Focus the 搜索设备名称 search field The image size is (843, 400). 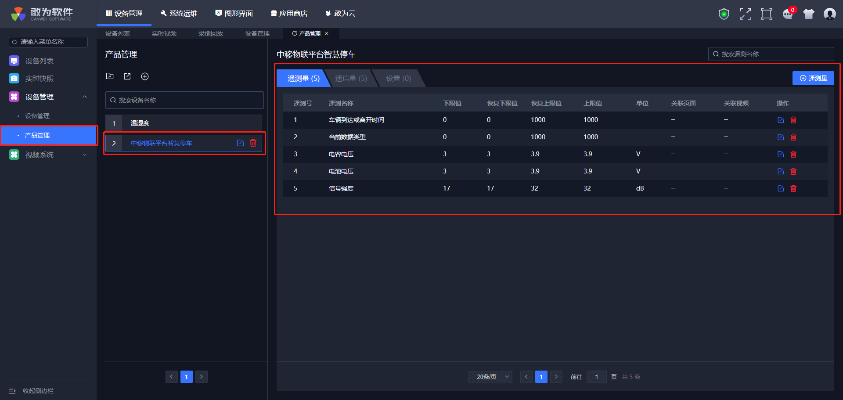(x=184, y=100)
